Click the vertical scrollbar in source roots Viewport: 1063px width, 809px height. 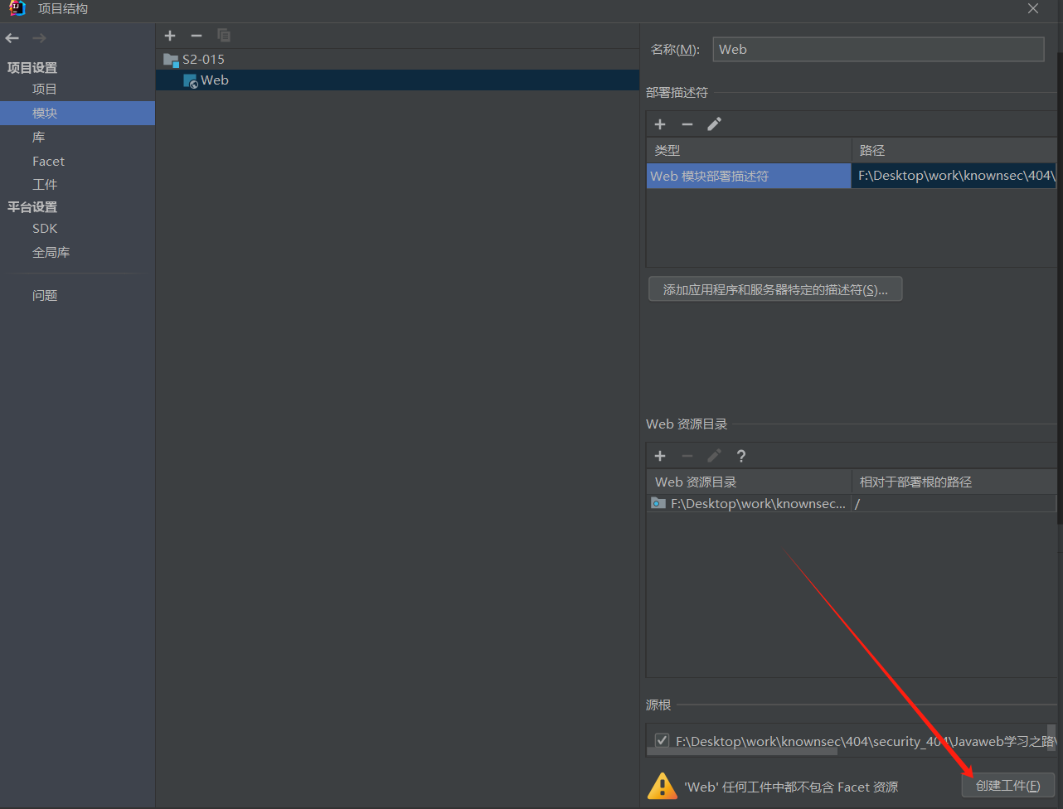tap(1051, 737)
